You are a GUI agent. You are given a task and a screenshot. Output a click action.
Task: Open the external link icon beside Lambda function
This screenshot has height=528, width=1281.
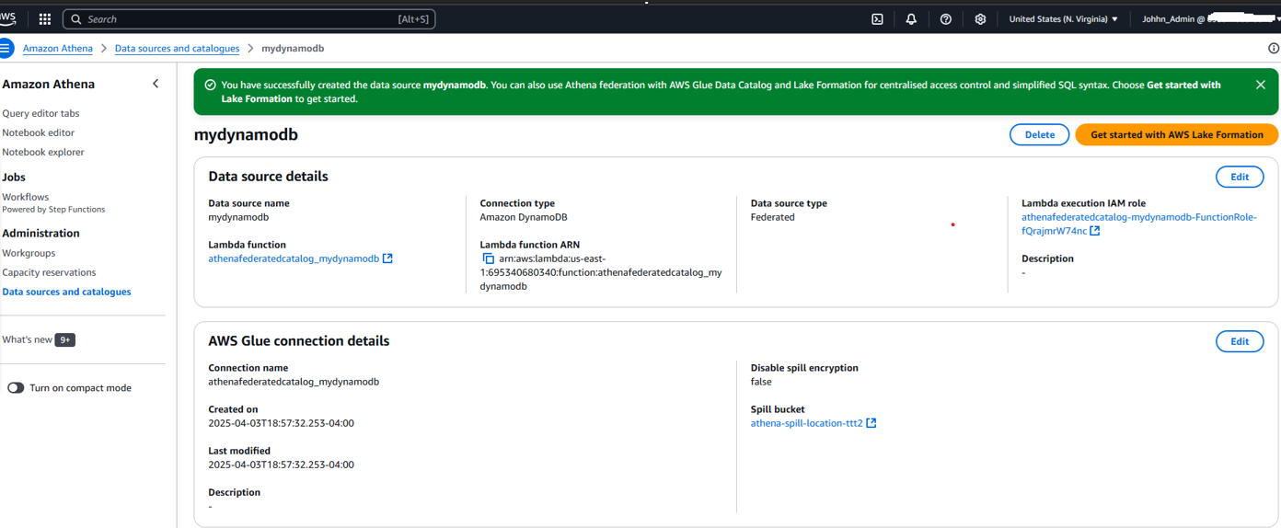[x=387, y=258]
